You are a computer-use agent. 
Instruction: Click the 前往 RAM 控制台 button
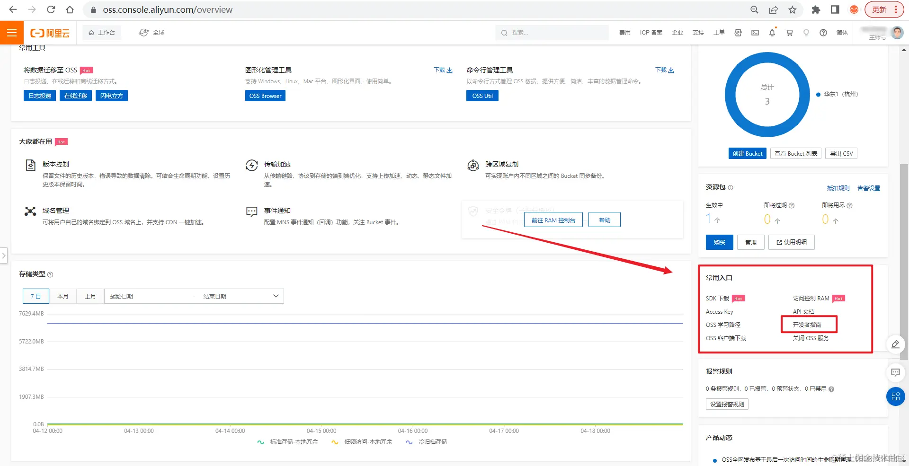pyautogui.click(x=553, y=220)
